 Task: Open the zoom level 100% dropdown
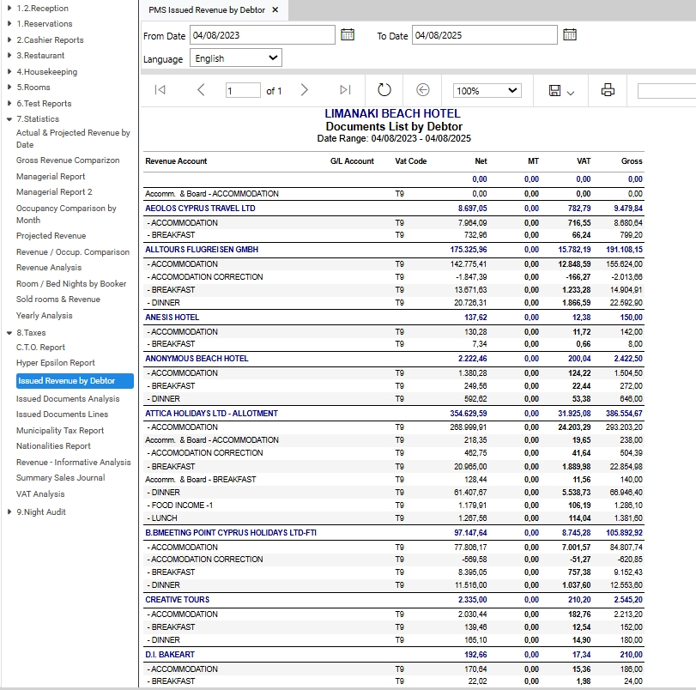tap(487, 91)
